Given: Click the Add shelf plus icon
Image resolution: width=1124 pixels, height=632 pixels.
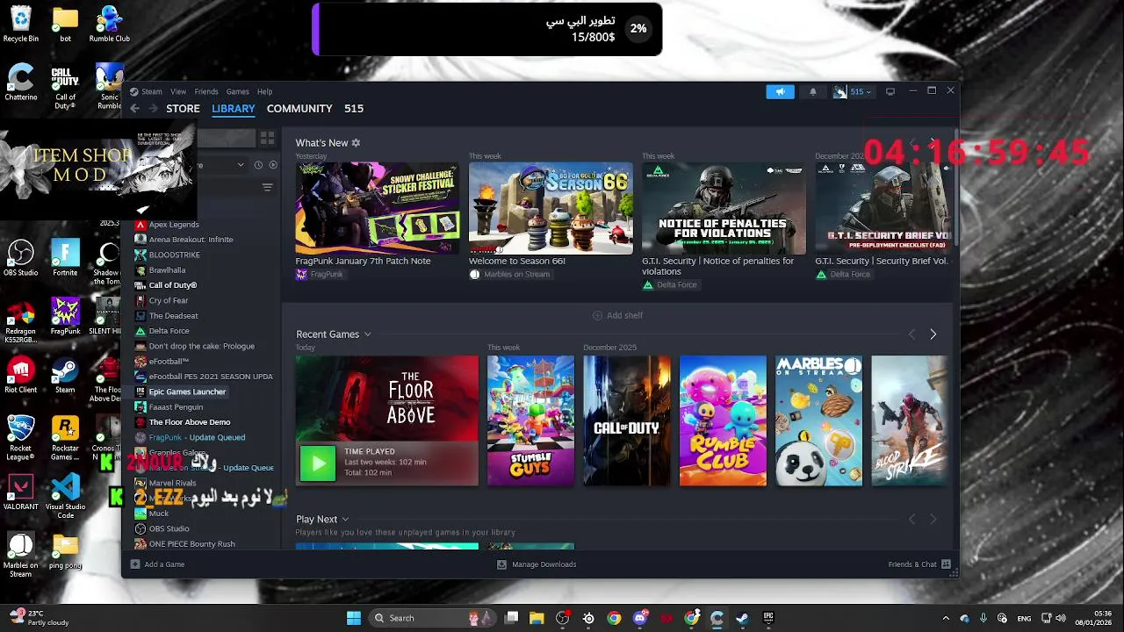Looking at the screenshot, I should [x=598, y=315].
